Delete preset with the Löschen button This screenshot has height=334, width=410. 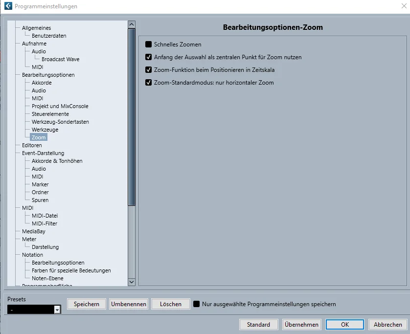tap(171, 304)
